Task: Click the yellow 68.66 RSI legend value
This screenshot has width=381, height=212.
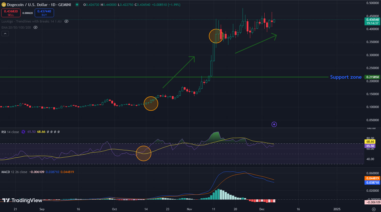Action: tap(41, 132)
